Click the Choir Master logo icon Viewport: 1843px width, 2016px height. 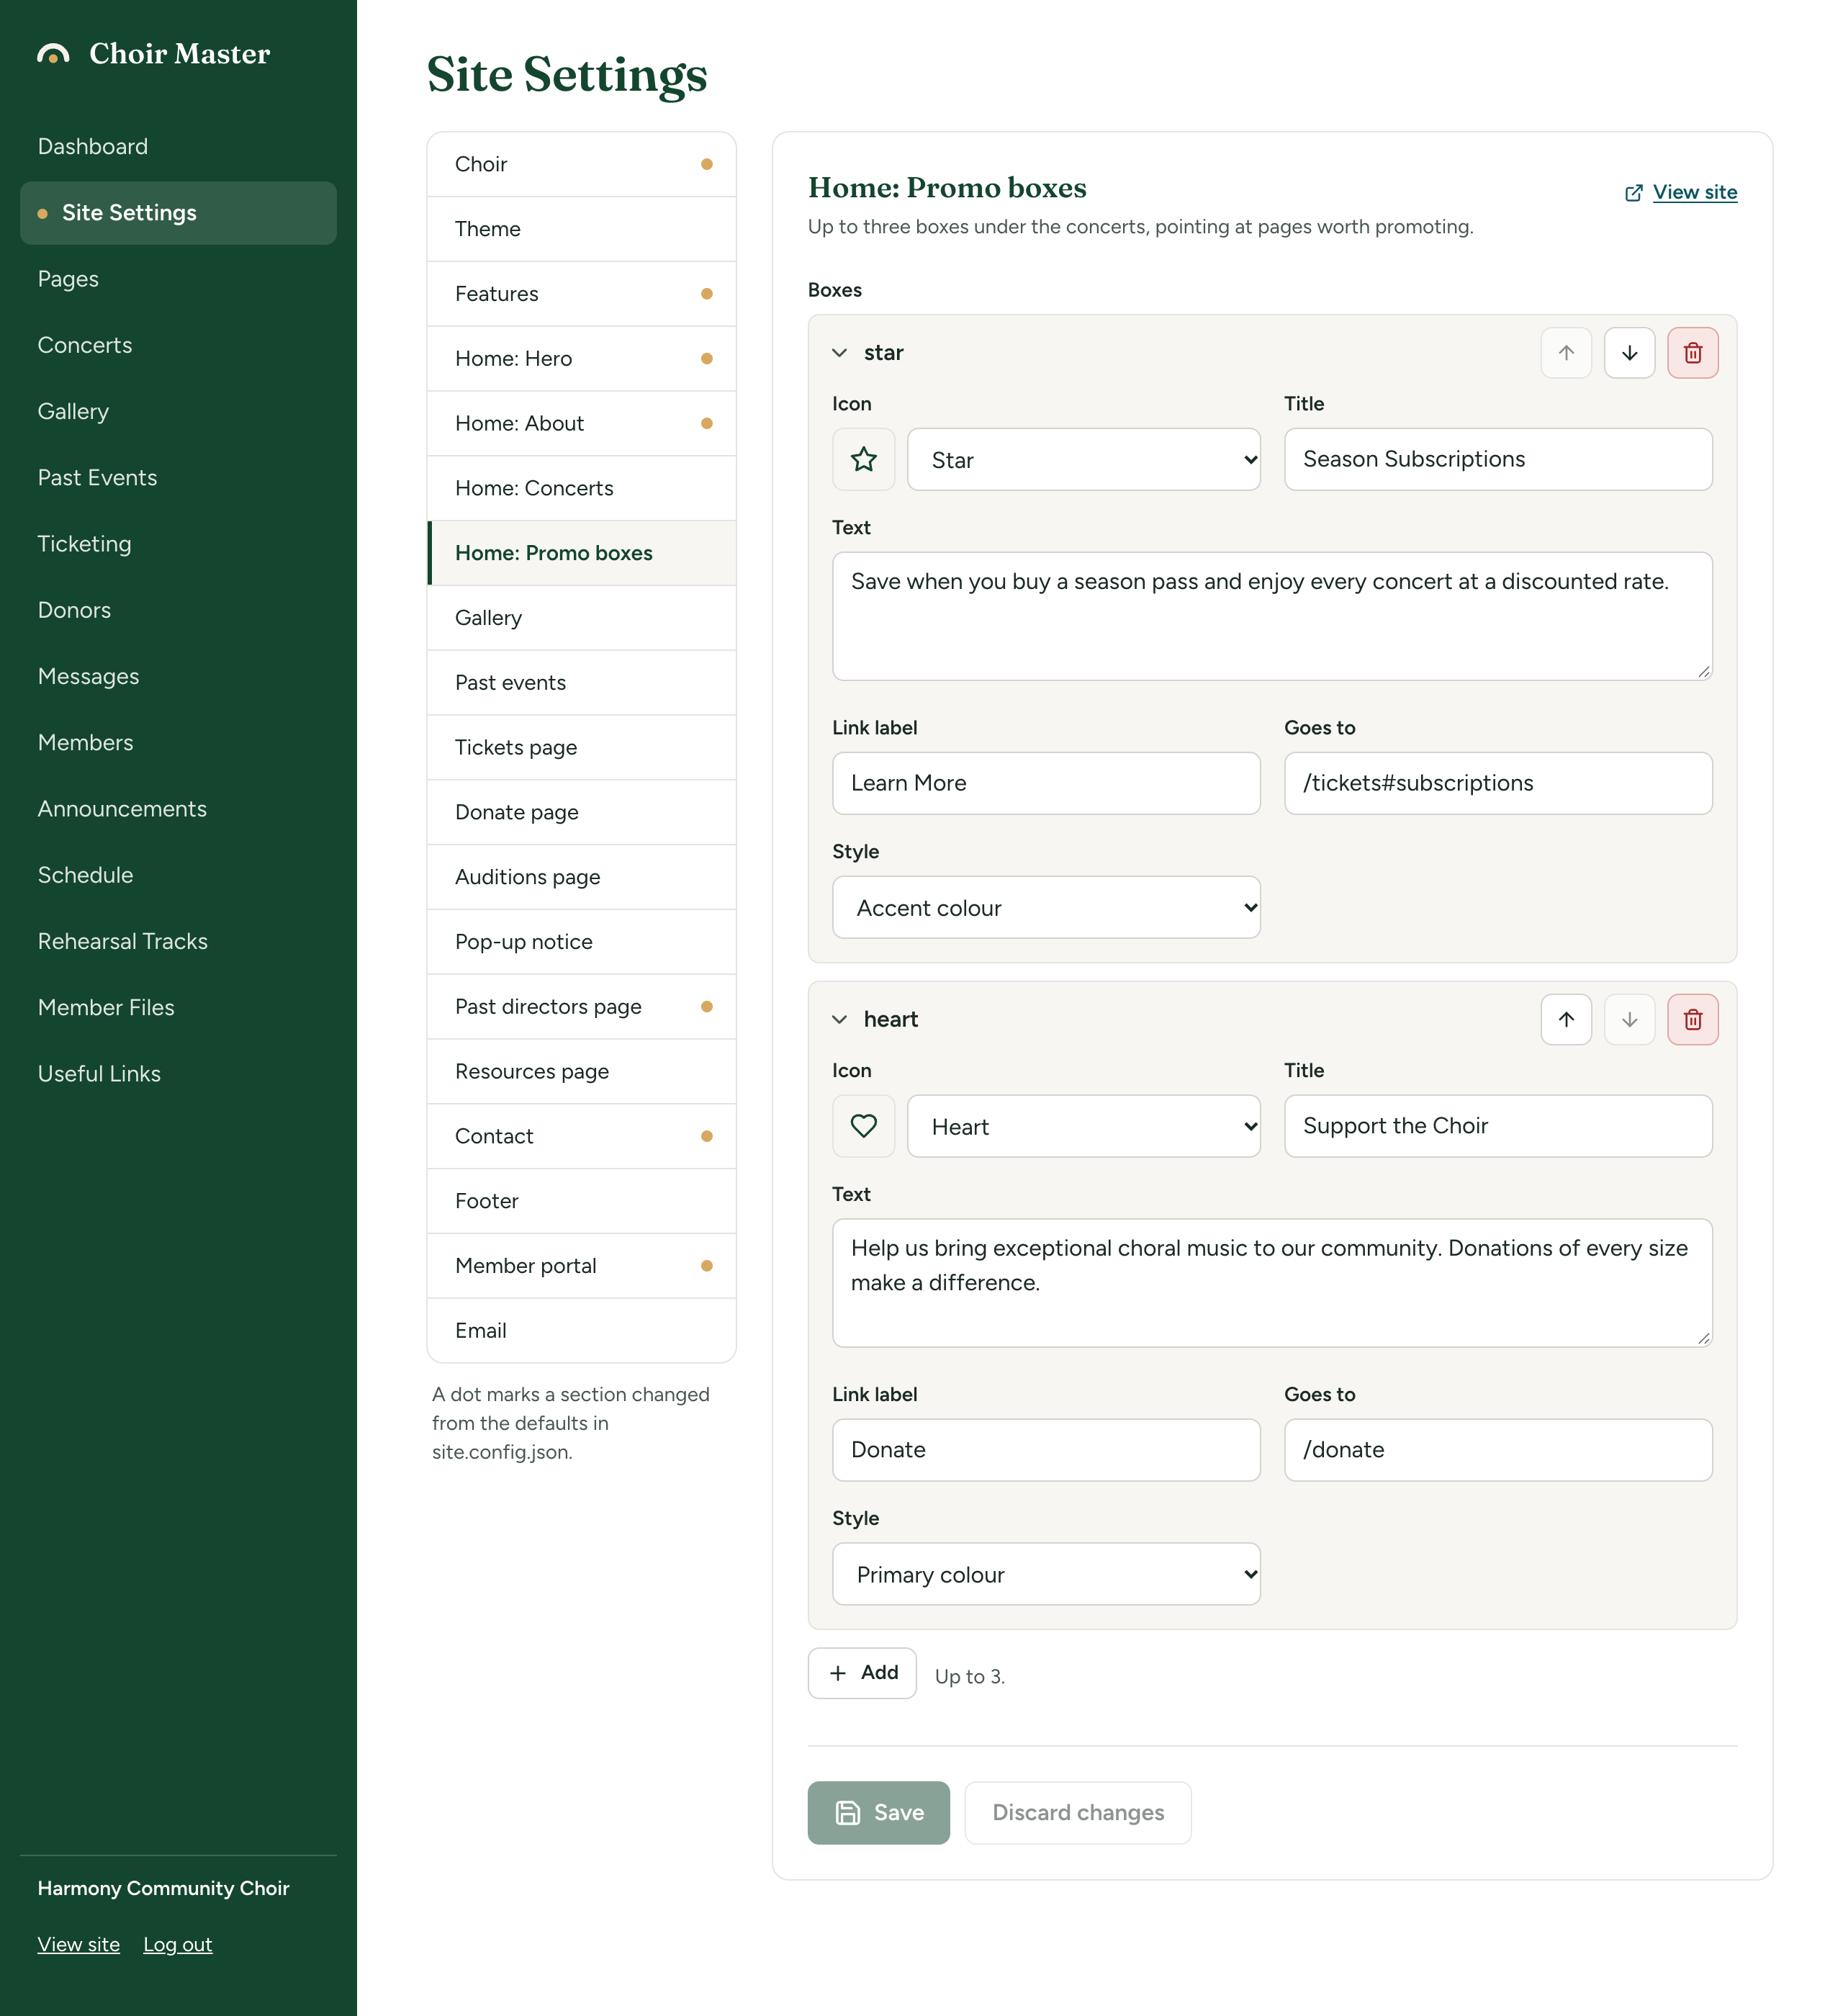pyautogui.click(x=53, y=54)
